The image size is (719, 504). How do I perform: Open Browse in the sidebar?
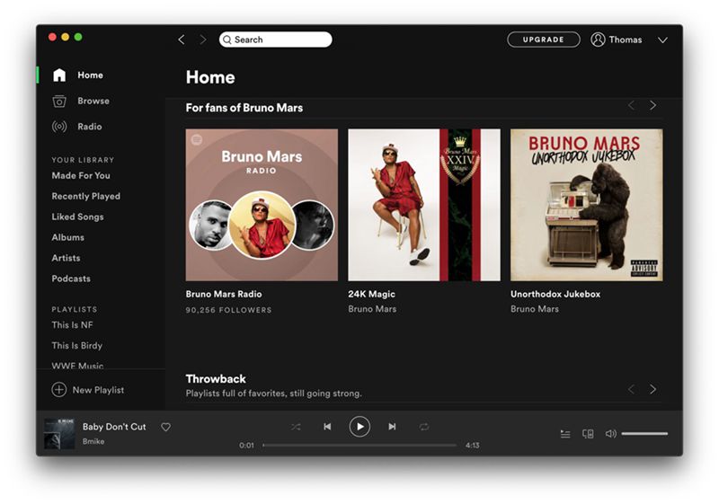[x=93, y=101]
